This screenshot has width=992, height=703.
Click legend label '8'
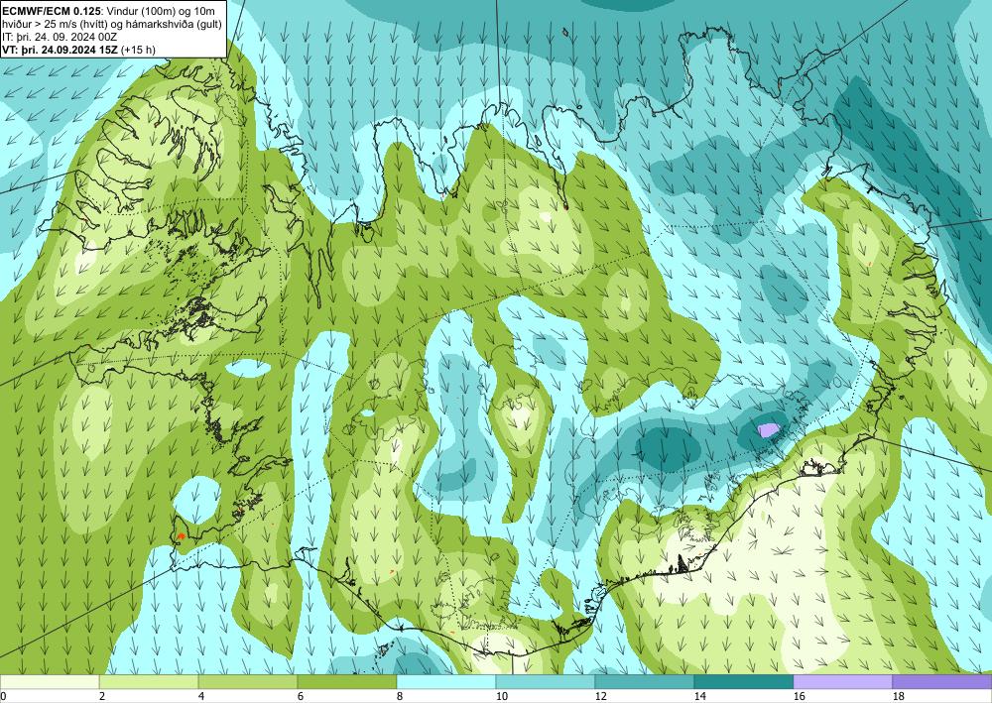click(x=400, y=697)
